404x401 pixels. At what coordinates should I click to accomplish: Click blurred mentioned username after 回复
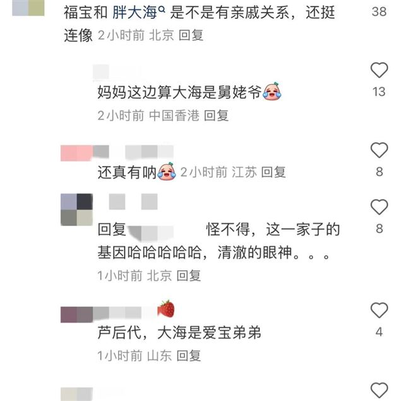151,230
